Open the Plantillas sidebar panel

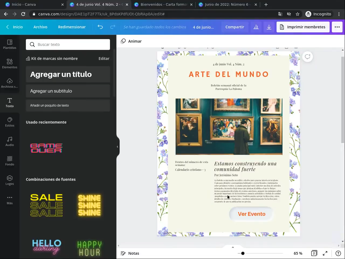(x=10, y=44)
